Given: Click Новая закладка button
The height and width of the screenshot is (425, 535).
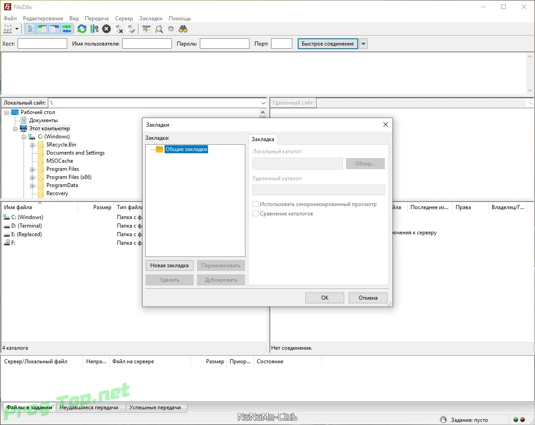Looking at the screenshot, I should coord(169,265).
